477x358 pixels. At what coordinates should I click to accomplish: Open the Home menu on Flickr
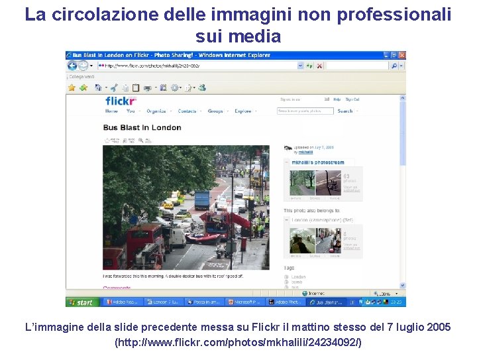point(111,111)
